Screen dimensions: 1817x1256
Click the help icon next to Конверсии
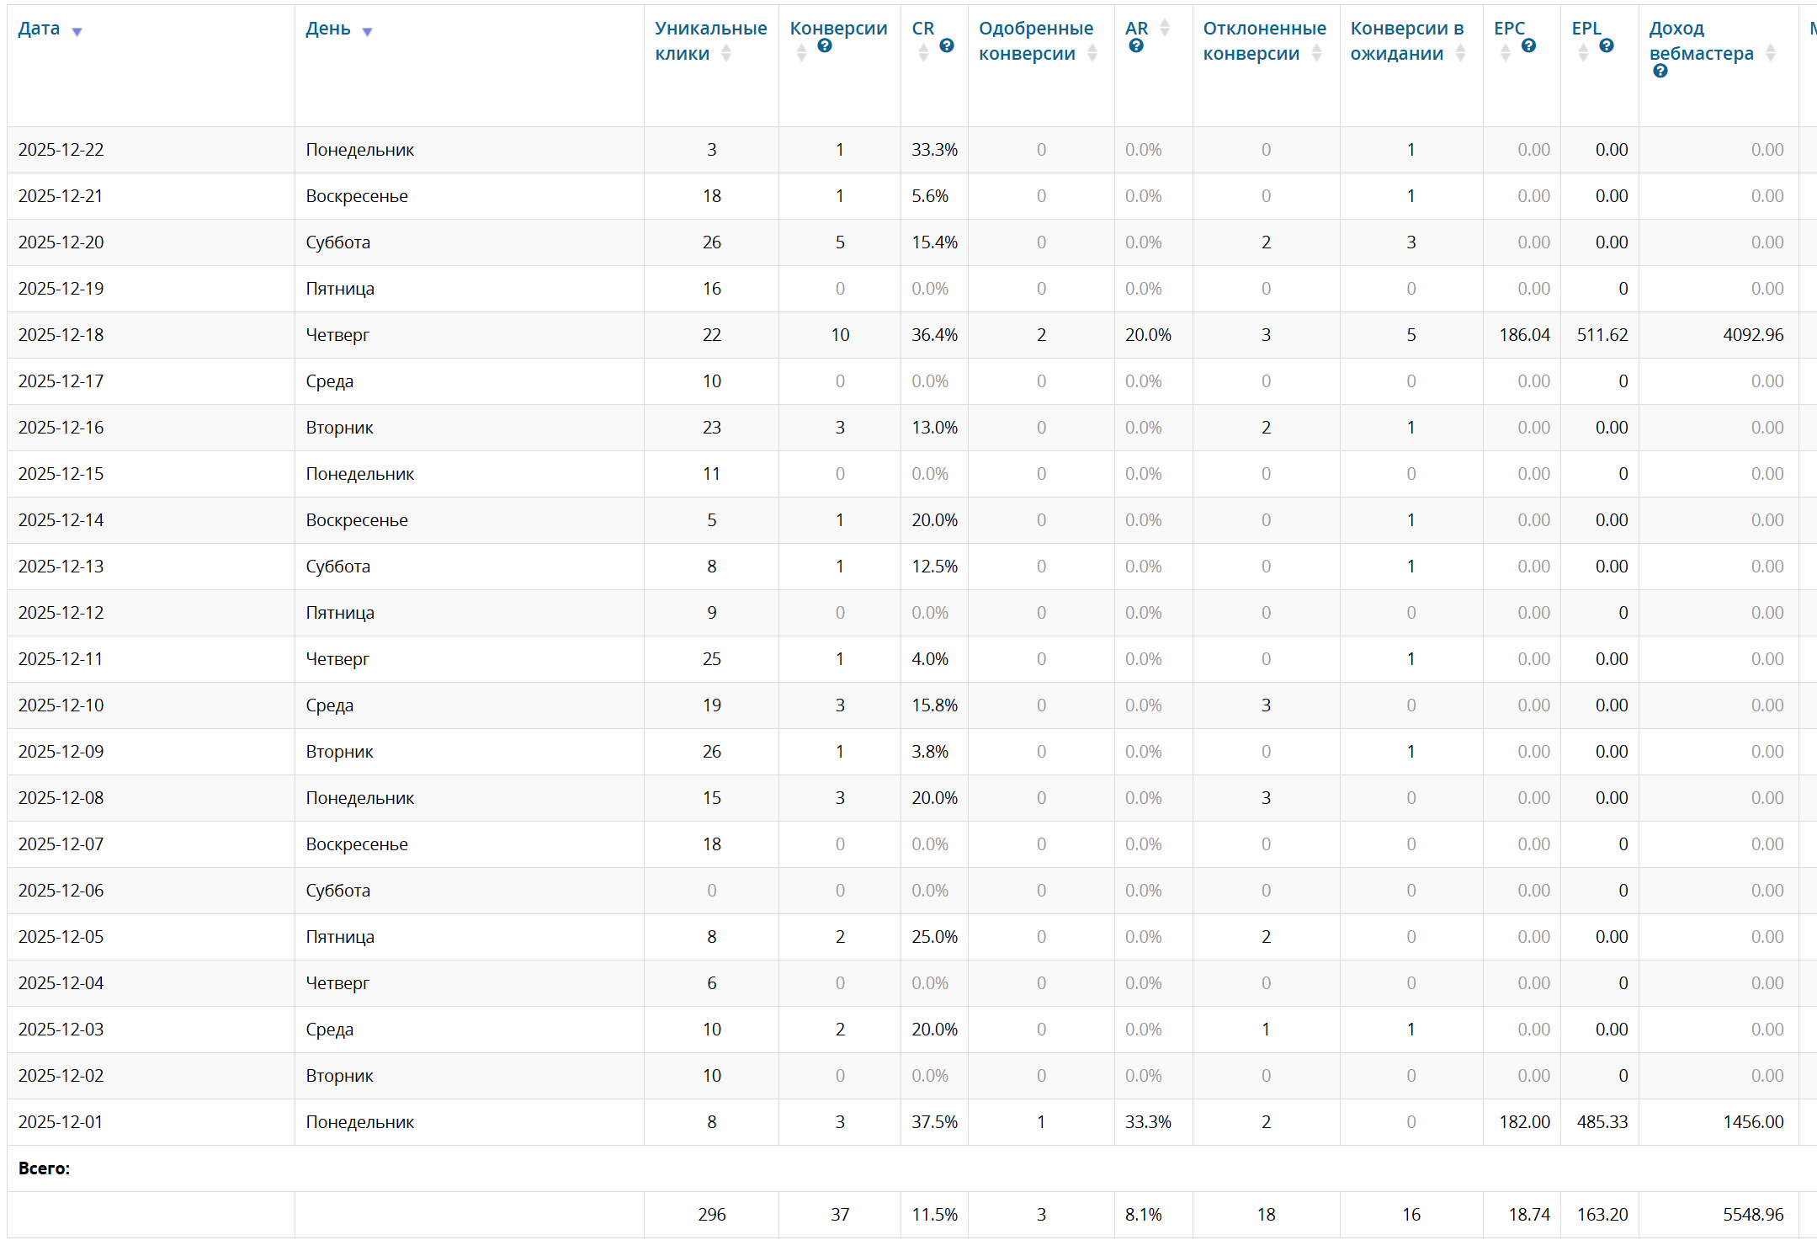pos(825,46)
